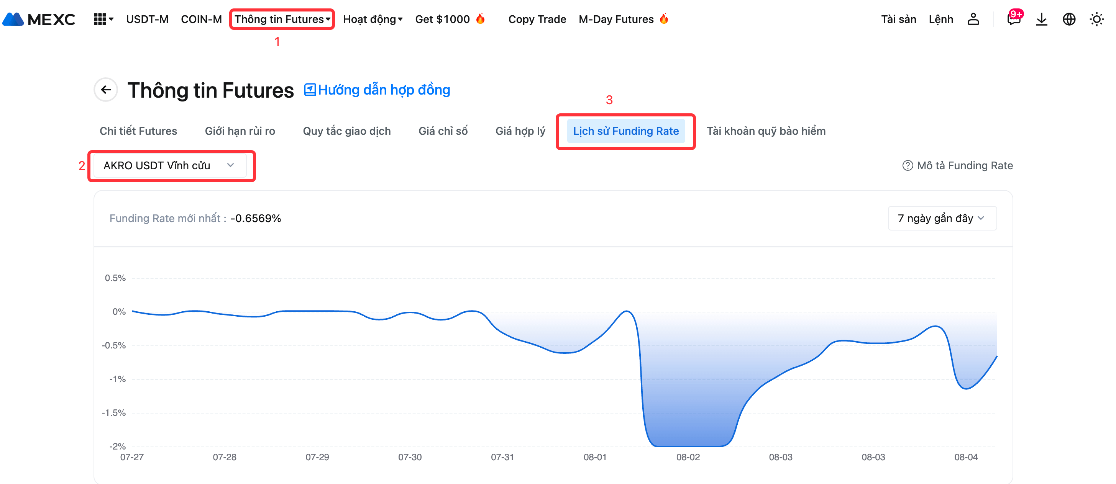The width and height of the screenshot is (1116, 484).
Task: Open the apps grid menu icon
Action: tap(100, 19)
